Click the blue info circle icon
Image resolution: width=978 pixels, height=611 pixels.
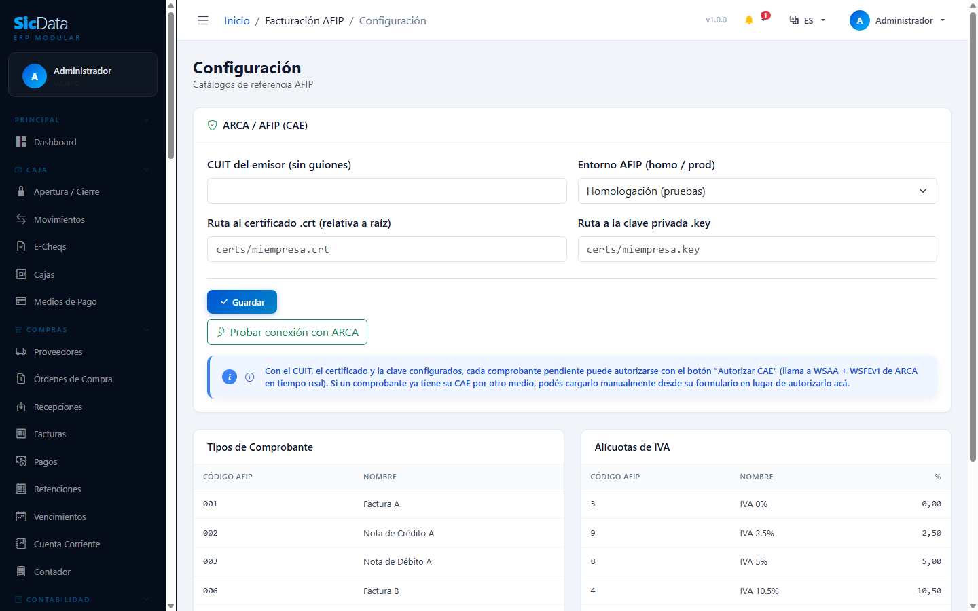tap(230, 377)
